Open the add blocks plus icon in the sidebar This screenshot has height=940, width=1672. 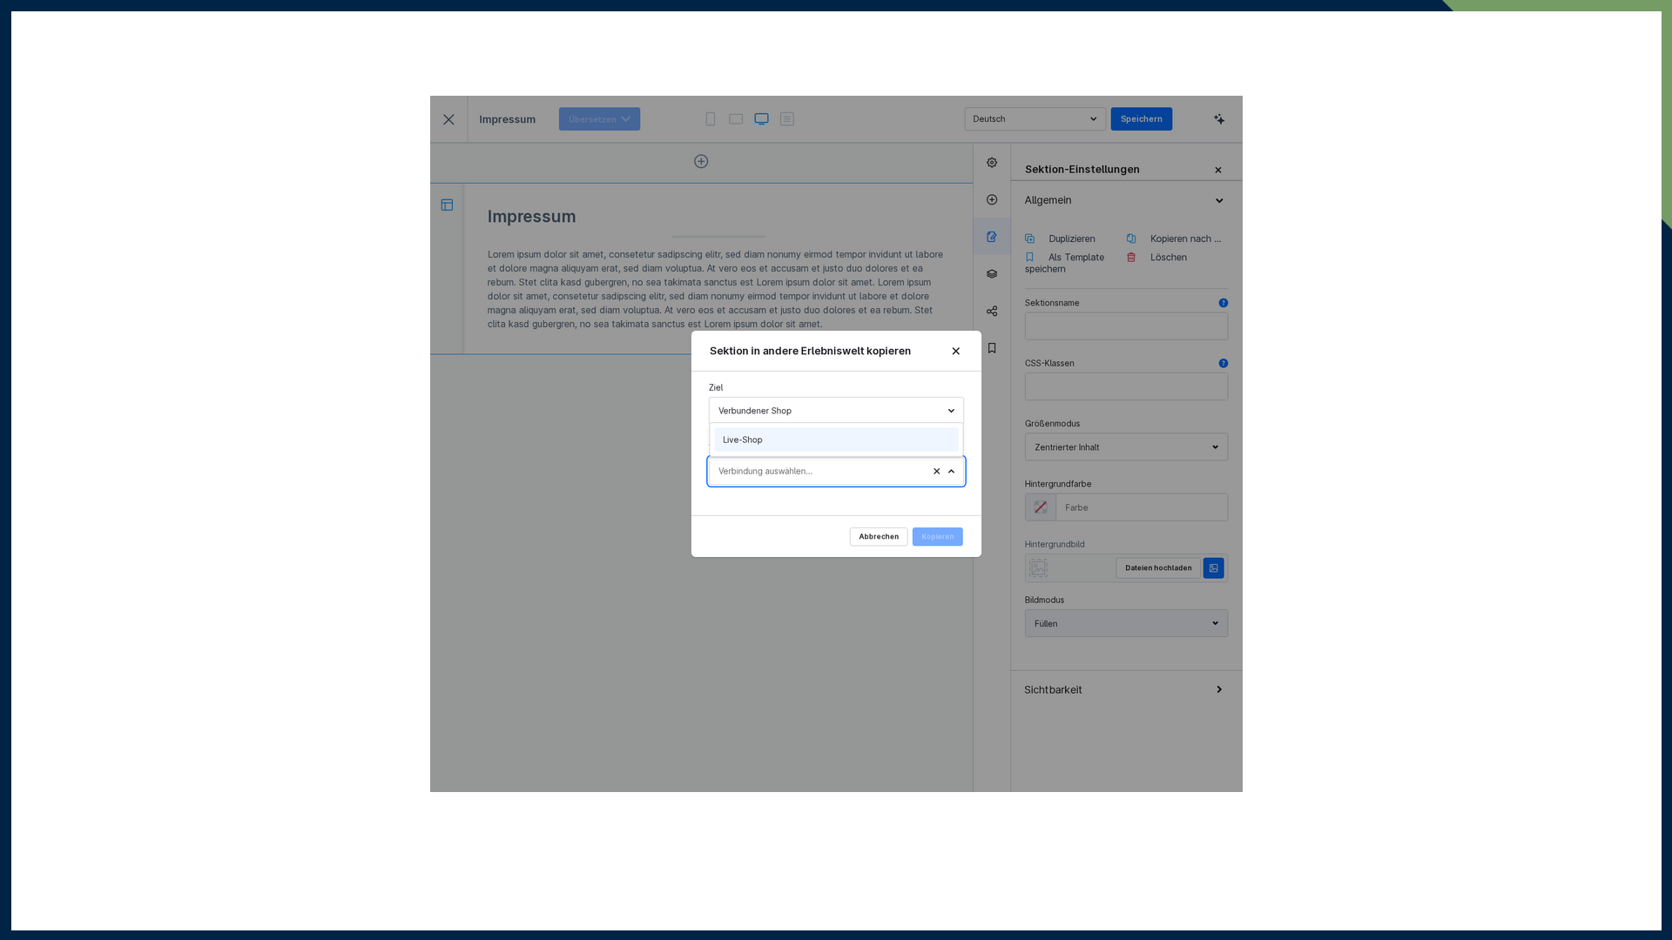click(992, 200)
